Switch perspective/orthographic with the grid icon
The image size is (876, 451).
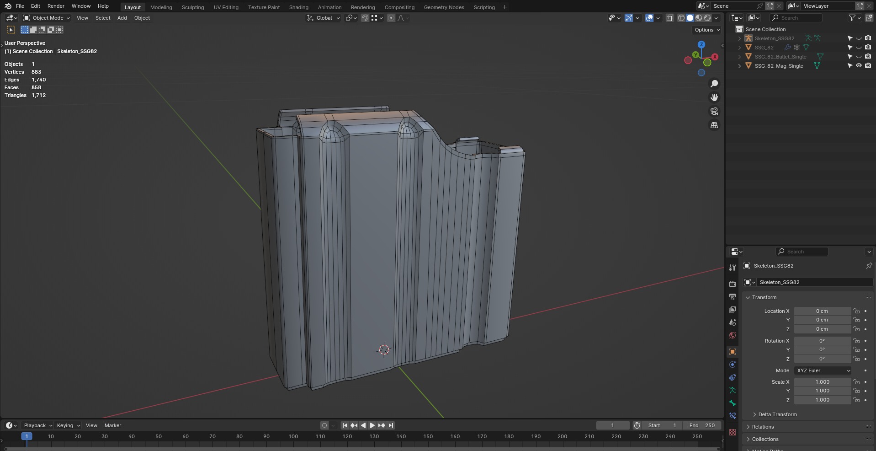click(714, 125)
